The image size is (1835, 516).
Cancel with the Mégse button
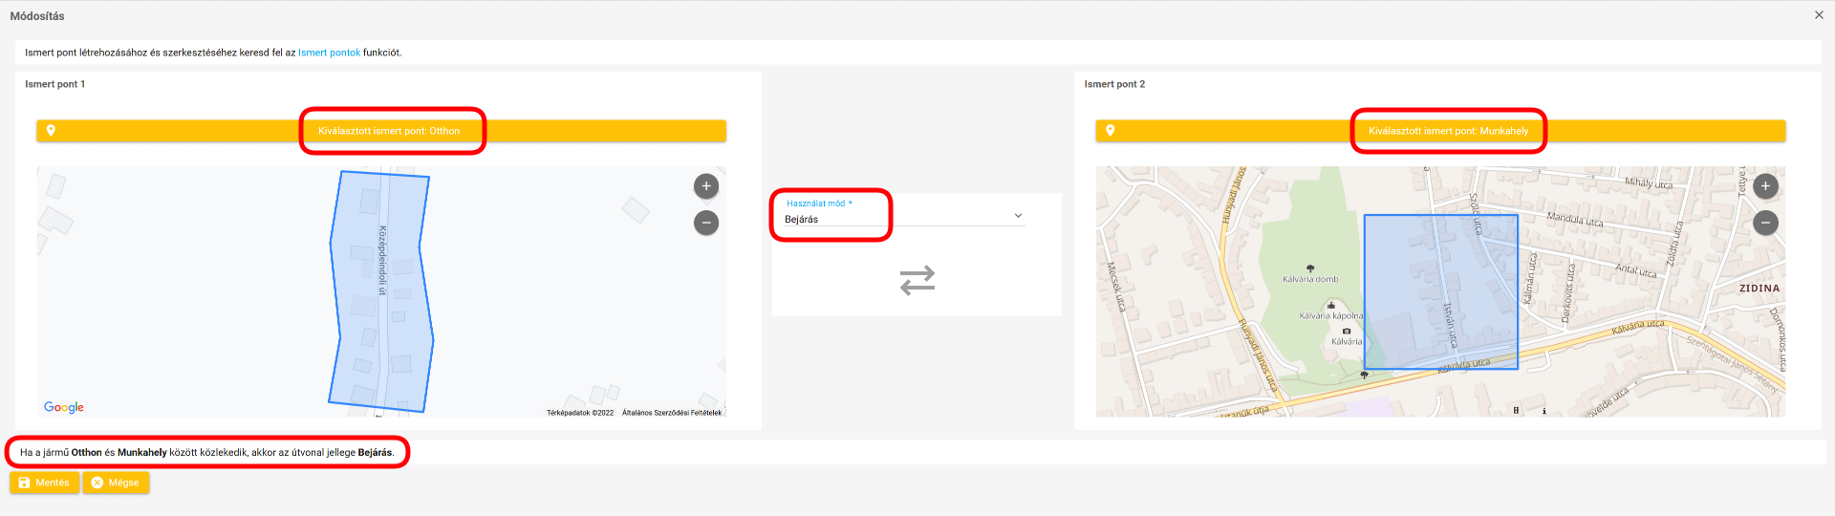(x=116, y=483)
